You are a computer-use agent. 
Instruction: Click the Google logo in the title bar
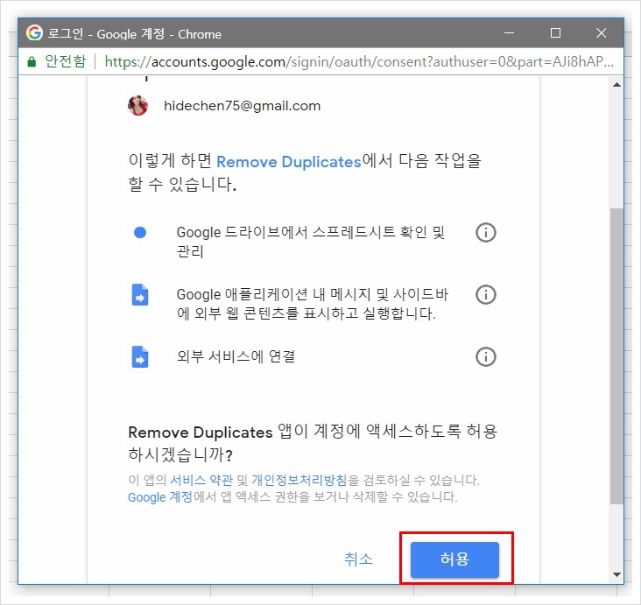[34, 32]
